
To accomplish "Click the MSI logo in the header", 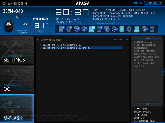I will tap(82, 3).
